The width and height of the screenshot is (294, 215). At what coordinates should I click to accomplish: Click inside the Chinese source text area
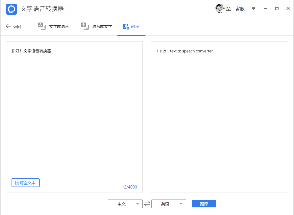[x=74, y=113]
